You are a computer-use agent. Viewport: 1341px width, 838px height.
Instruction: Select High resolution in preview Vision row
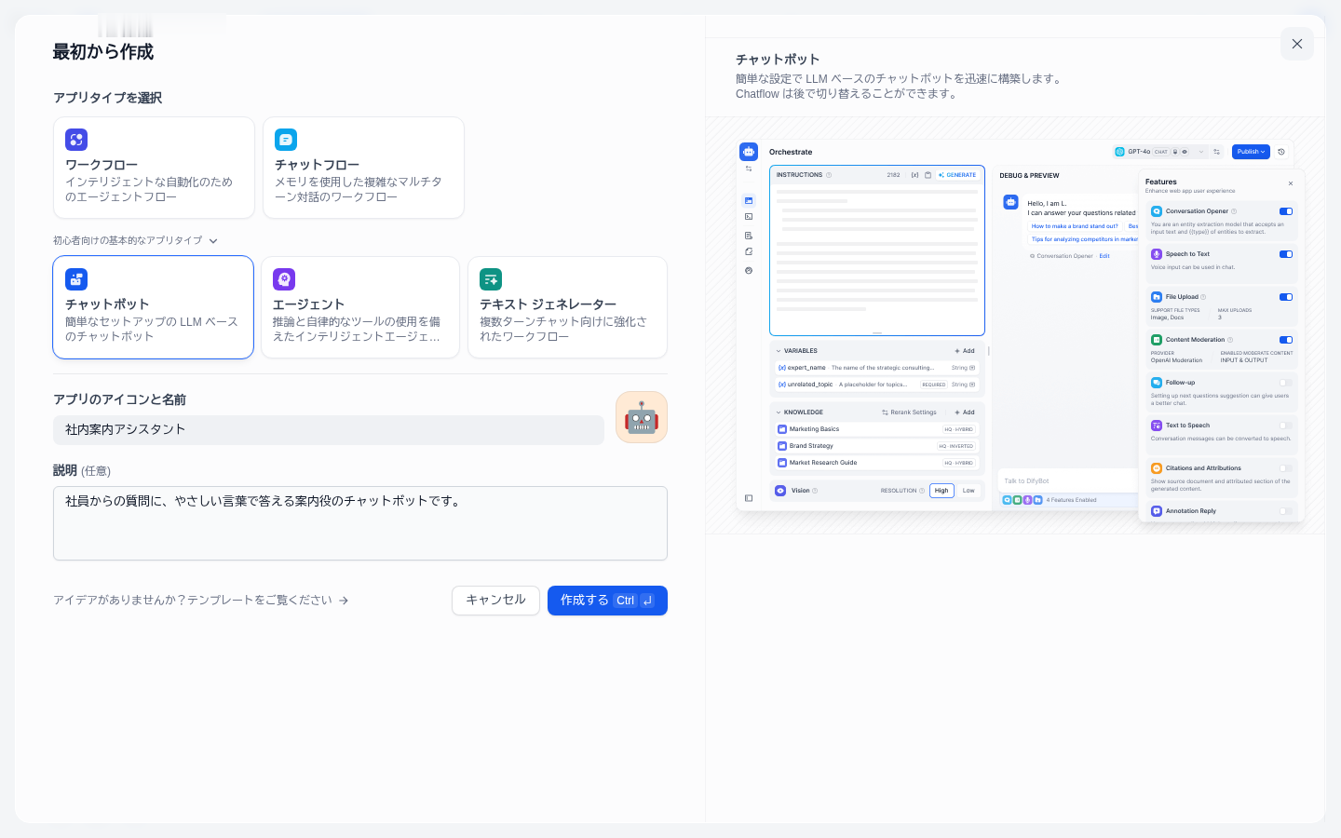(x=941, y=491)
